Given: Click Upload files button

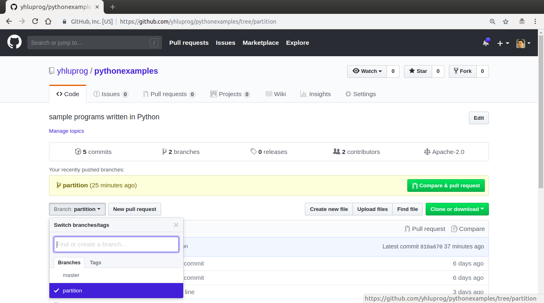Looking at the screenshot, I should [373, 209].
